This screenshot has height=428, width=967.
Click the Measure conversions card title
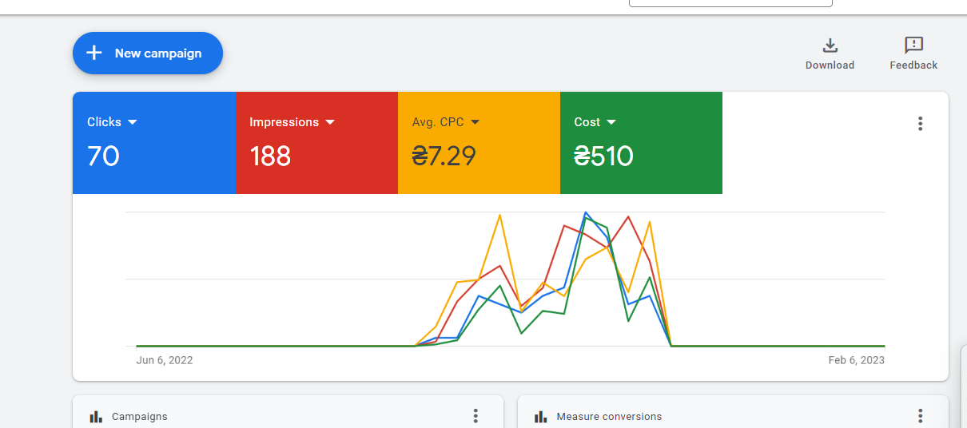tap(609, 417)
